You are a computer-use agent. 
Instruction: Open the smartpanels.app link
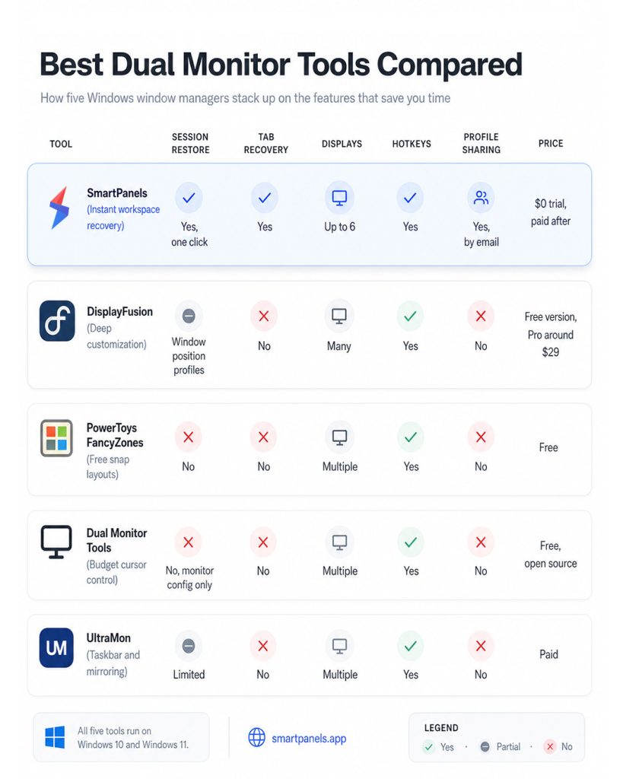pos(309,738)
